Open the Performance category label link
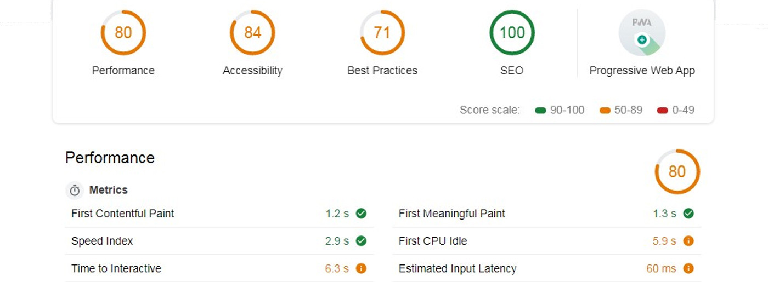The width and height of the screenshot is (768, 282). [x=123, y=71]
